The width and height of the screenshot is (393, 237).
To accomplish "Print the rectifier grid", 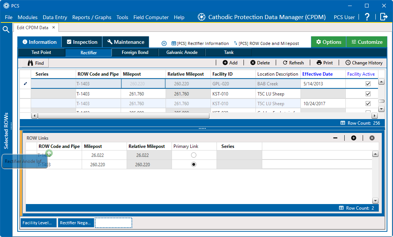I will pos(324,63).
